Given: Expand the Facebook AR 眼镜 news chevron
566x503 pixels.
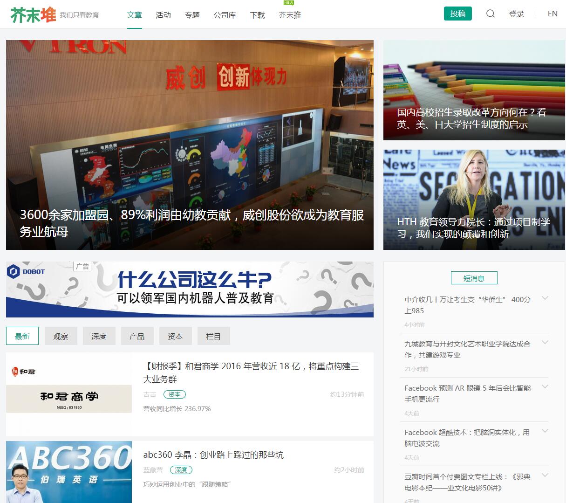Looking at the screenshot, I should [x=545, y=387].
